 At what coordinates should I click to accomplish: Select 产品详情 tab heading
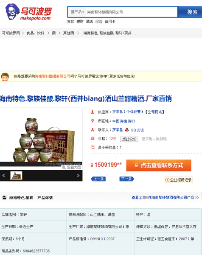coord(45,198)
